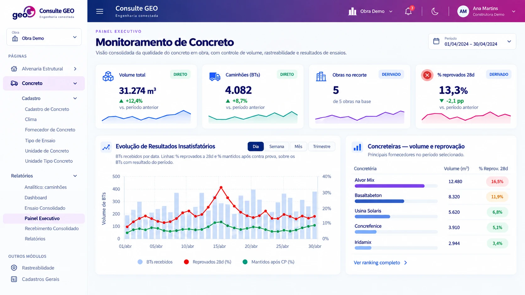Image resolution: width=525 pixels, height=295 pixels.
Task: Open Painel Executivo in the sidebar
Action: (x=44, y=219)
